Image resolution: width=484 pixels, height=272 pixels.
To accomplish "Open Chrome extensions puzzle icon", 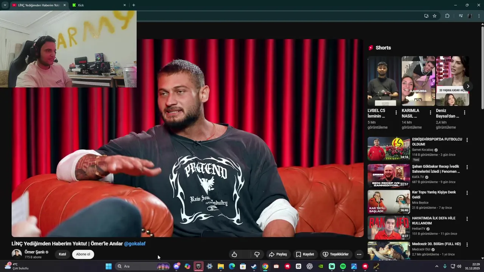I will [x=447, y=16].
